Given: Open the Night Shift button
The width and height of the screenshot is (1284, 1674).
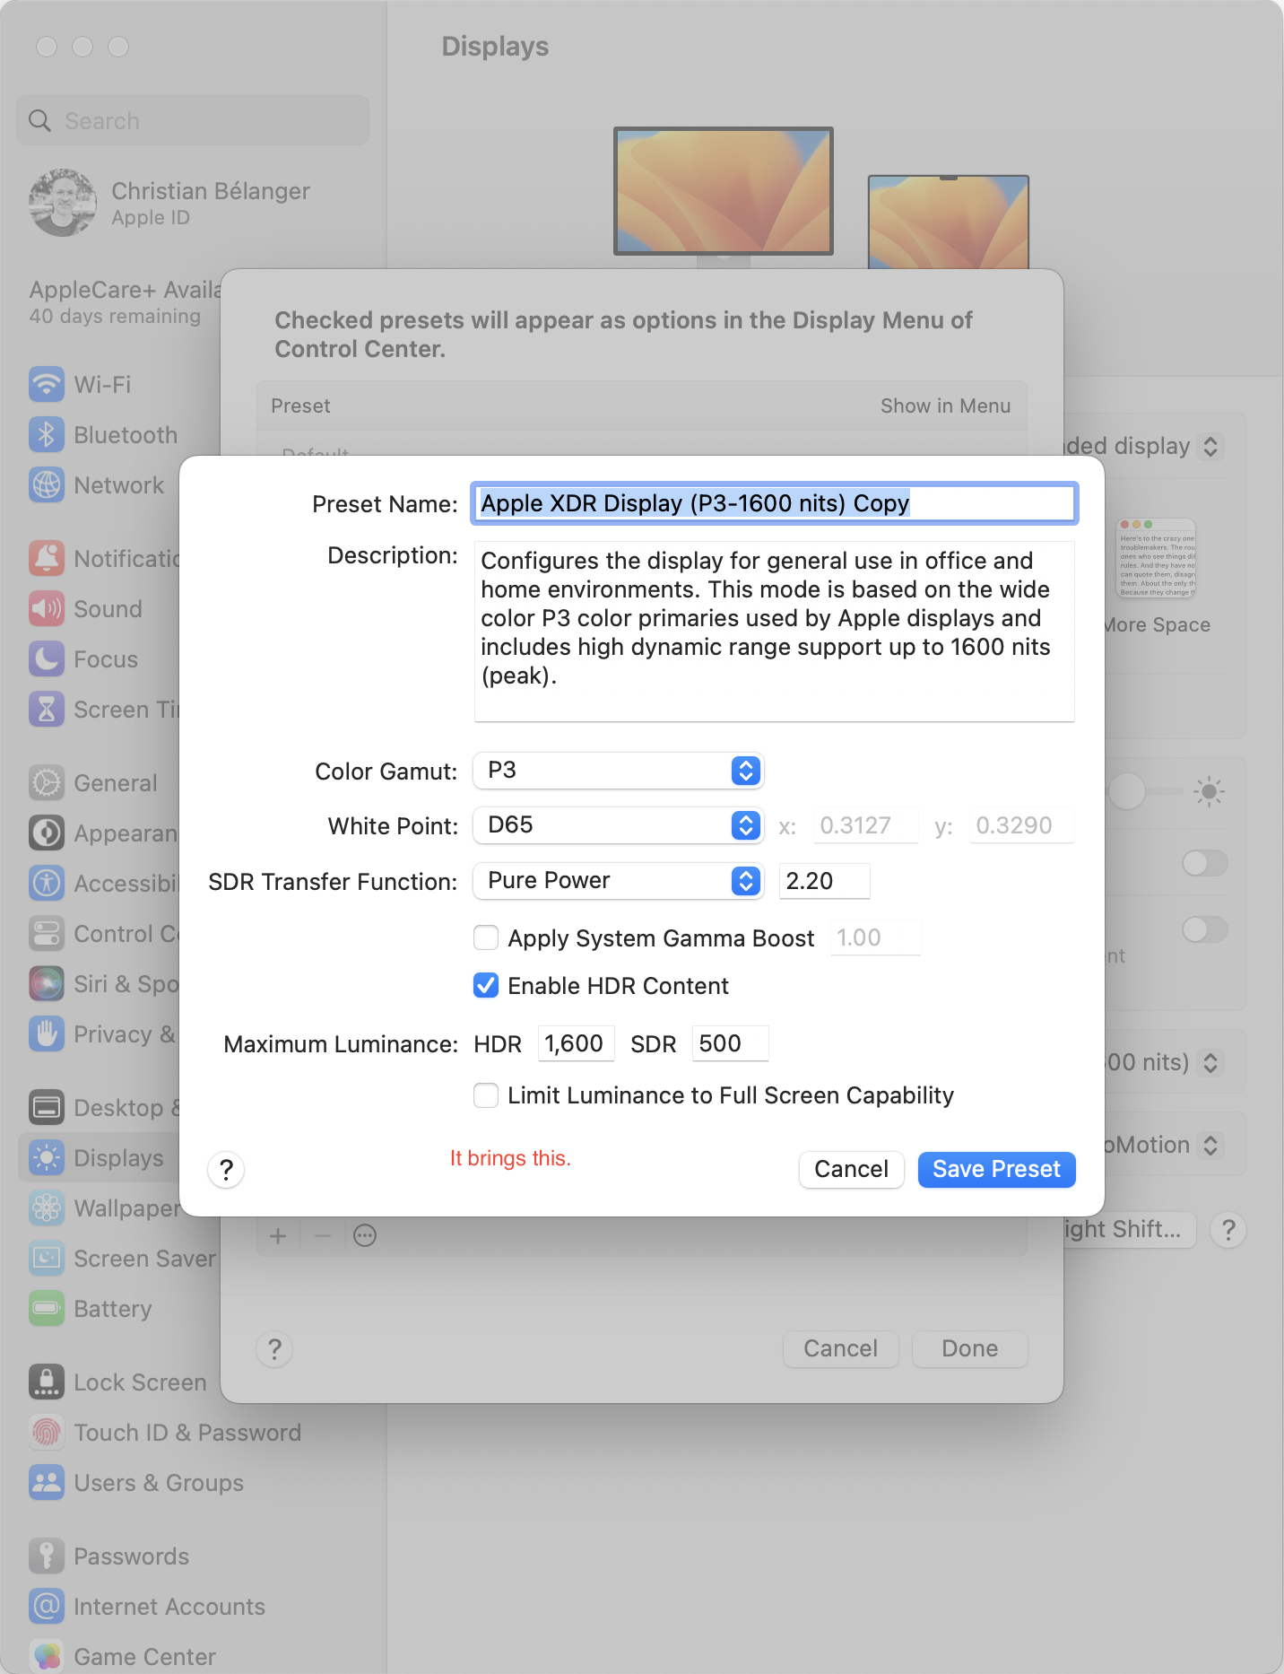Looking at the screenshot, I should click(1130, 1229).
